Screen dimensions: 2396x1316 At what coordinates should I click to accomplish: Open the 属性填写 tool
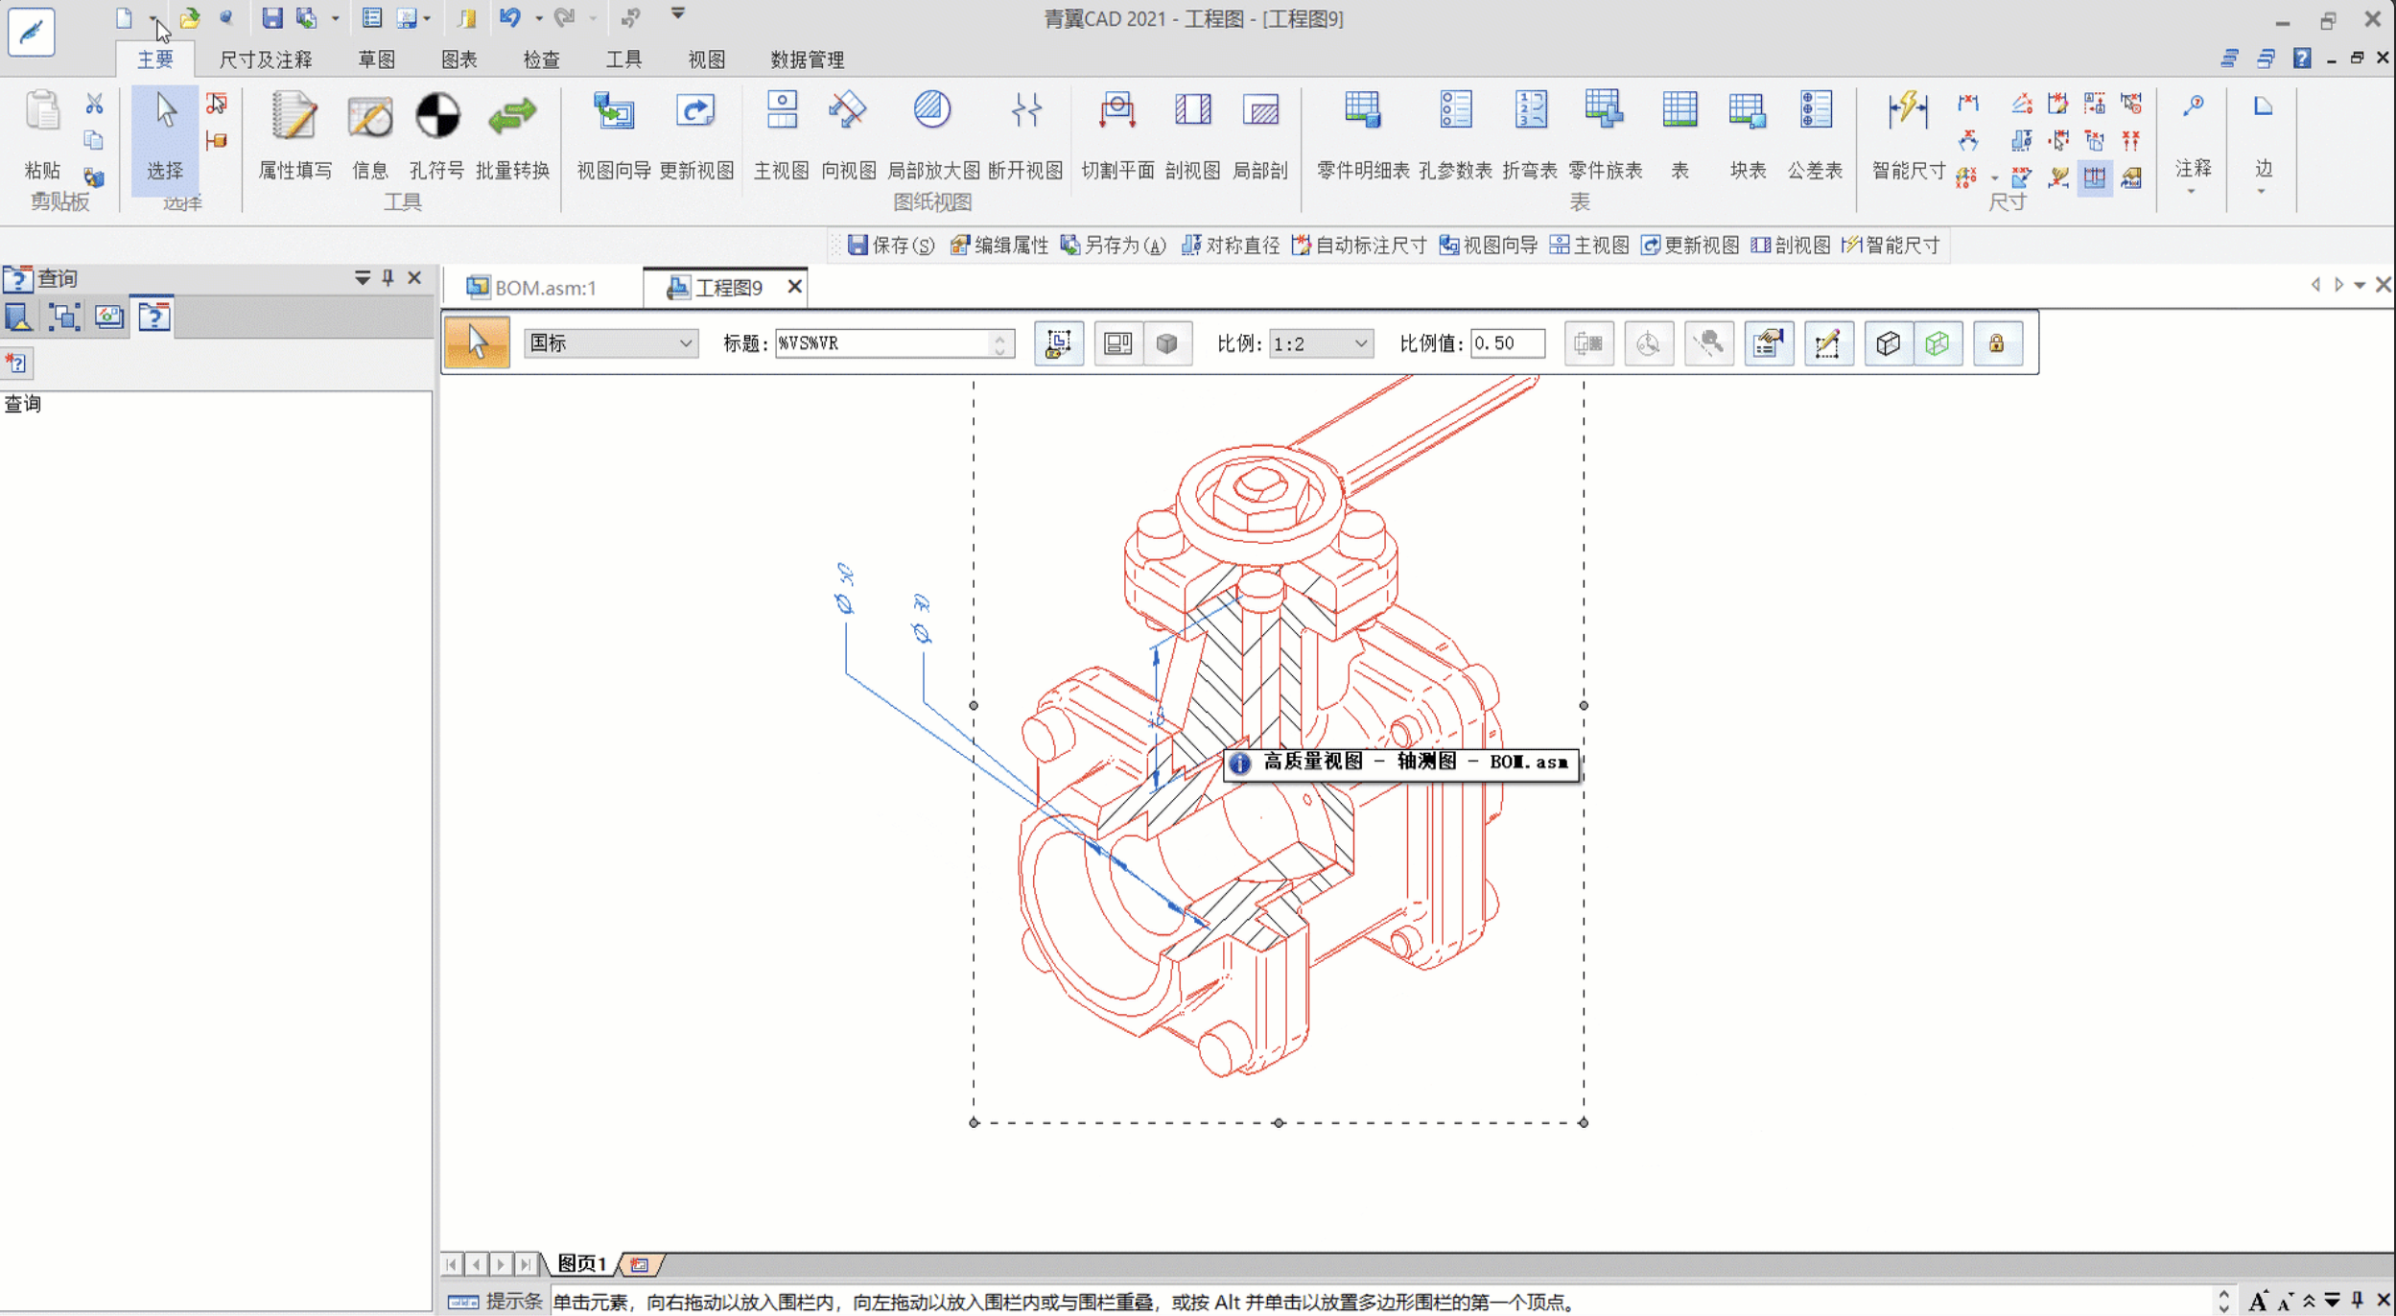[x=294, y=135]
